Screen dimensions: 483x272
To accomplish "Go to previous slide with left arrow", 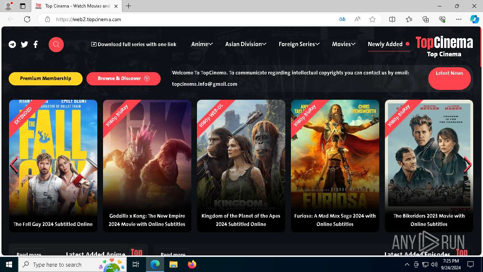I will click(x=14, y=165).
